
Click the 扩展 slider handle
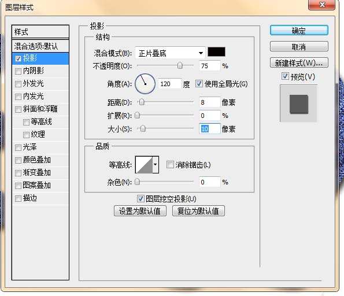click(x=137, y=115)
